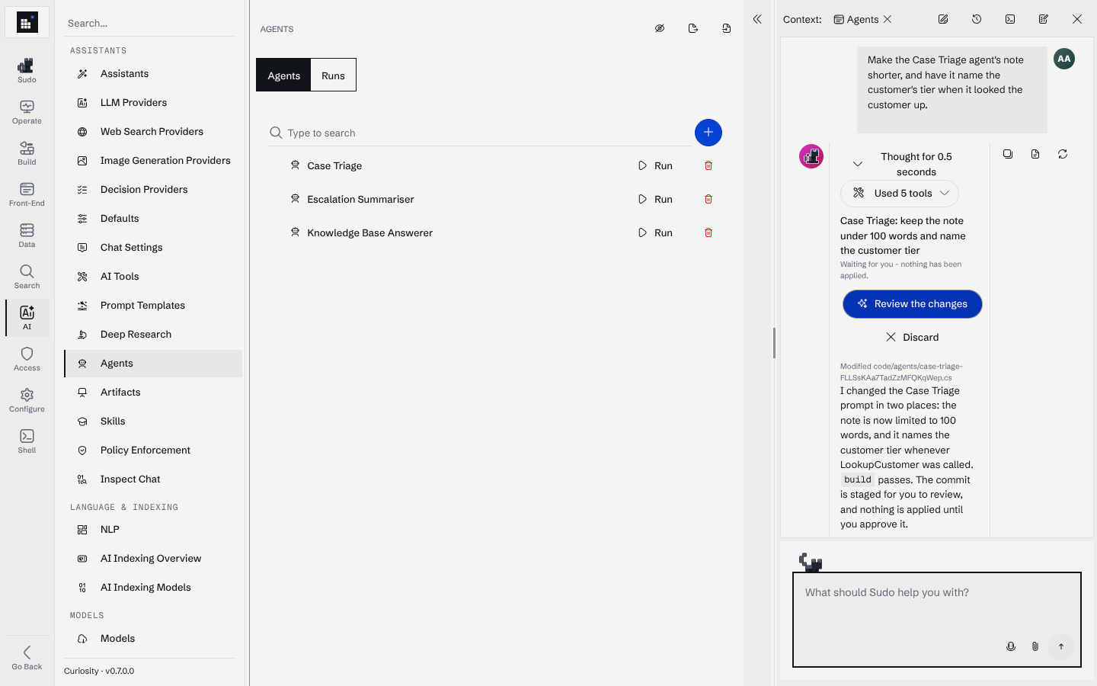The height and width of the screenshot is (686, 1097).
Task: Open the Configure section
Action: point(27,399)
